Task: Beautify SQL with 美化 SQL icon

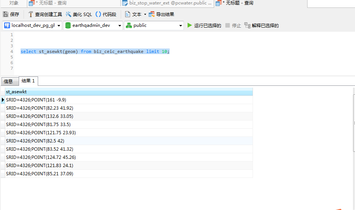Action: click(x=68, y=15)
